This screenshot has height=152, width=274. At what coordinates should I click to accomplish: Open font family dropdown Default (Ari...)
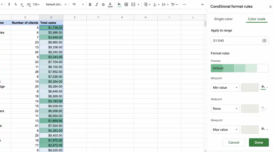pos(56,4)
